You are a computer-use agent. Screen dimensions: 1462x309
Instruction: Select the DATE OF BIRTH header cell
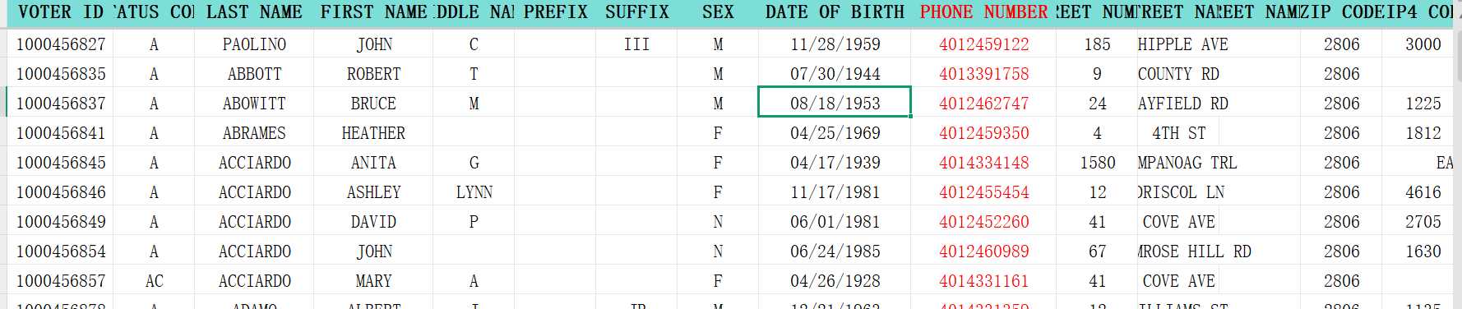pos(835,12)
